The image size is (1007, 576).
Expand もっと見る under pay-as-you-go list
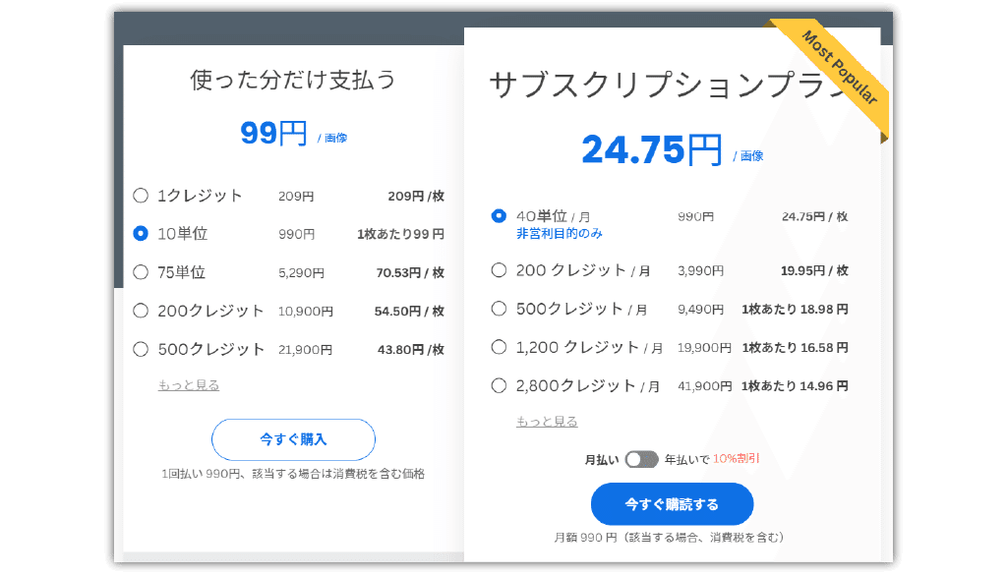pyautogui.click(x=189, y=385)
